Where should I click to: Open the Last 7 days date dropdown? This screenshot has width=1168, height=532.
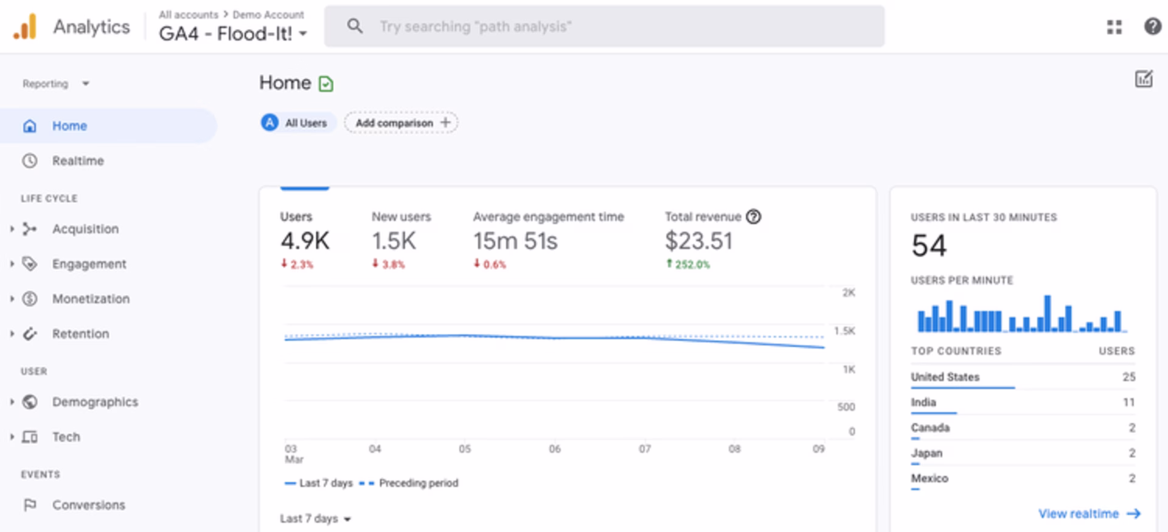pyautogui.click(x=315, y=519)
